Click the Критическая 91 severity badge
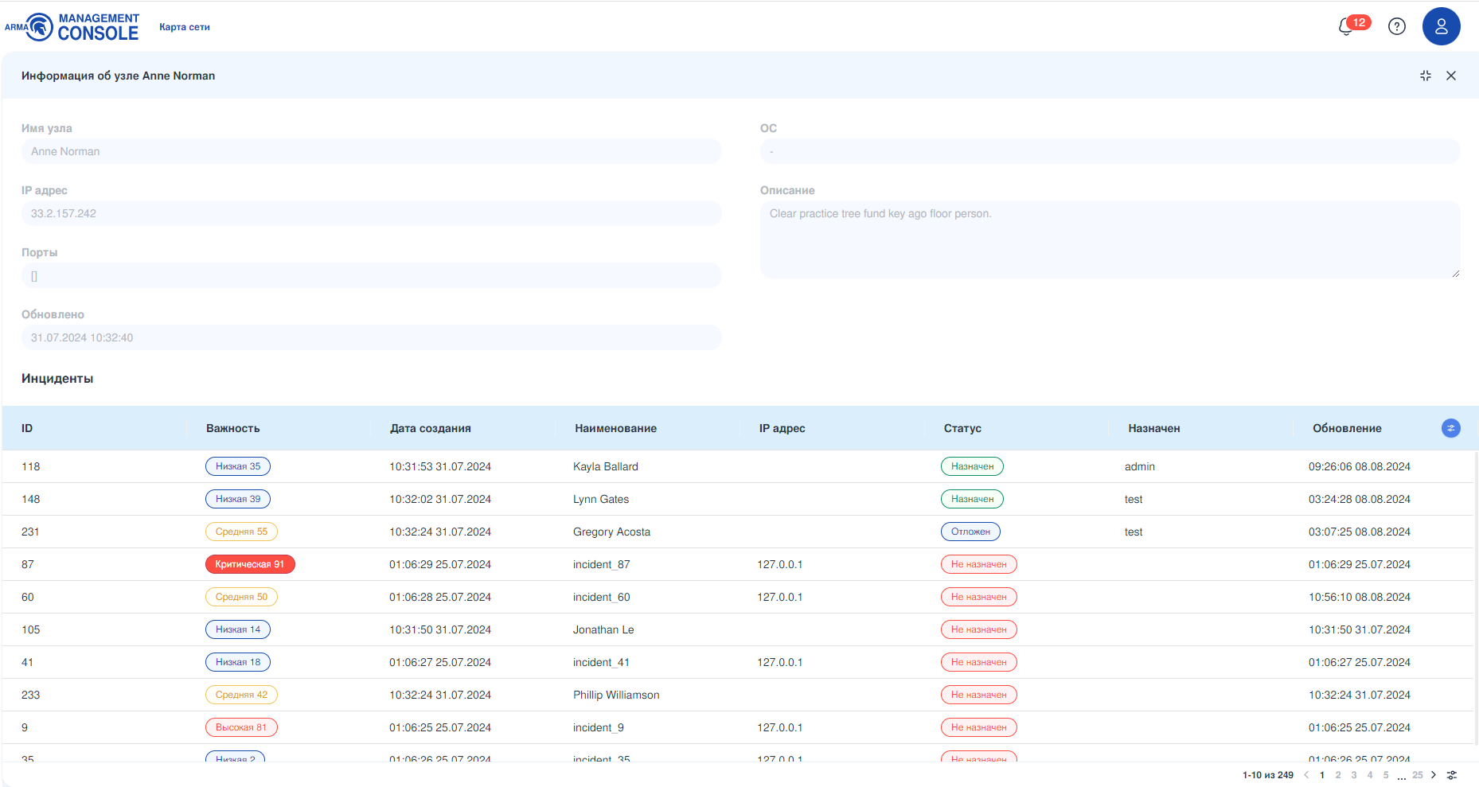Image resolution: width=1479 pixels, height=787 pixels. tap(249, 564)
